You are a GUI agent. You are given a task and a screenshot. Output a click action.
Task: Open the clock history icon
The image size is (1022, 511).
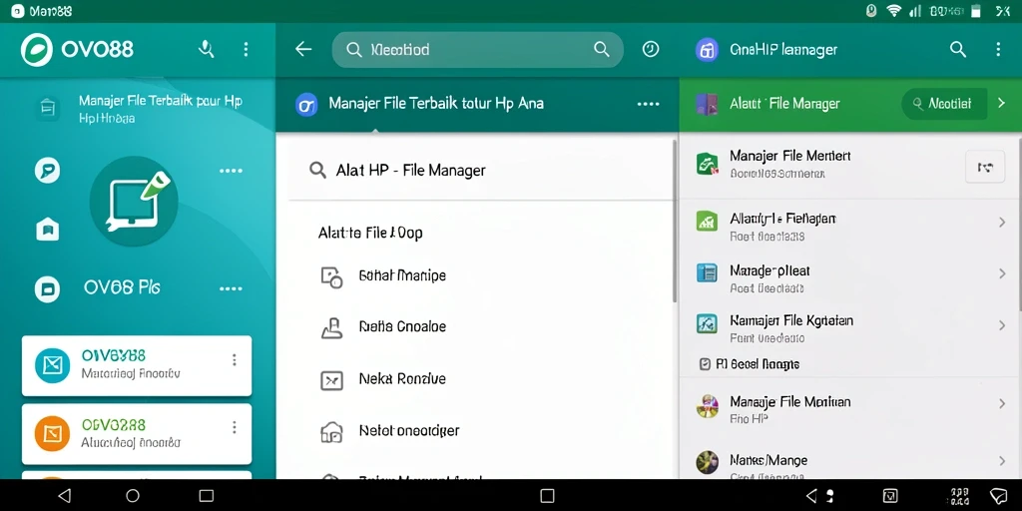[x=651, y=50]
